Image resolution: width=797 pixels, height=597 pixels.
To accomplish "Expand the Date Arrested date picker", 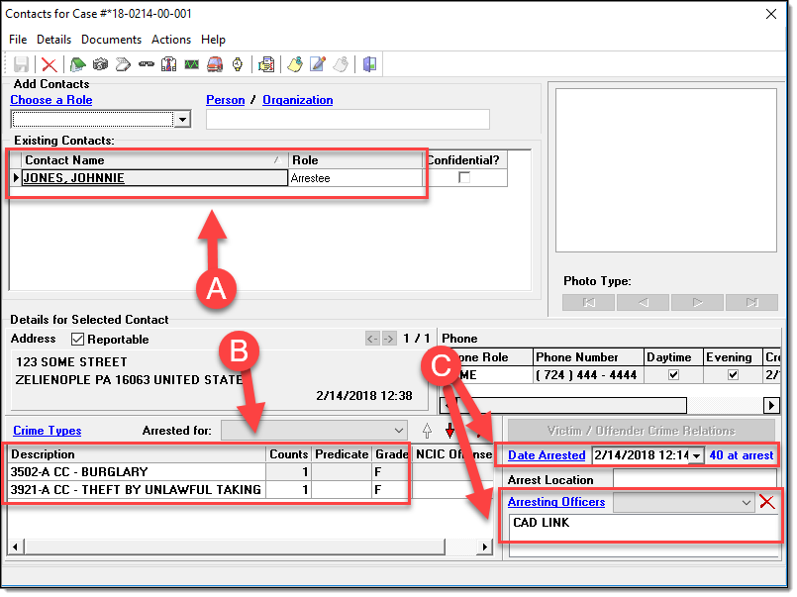I will (697, 455).
